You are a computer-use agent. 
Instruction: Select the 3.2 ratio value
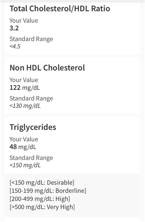[x=14, y=28]
